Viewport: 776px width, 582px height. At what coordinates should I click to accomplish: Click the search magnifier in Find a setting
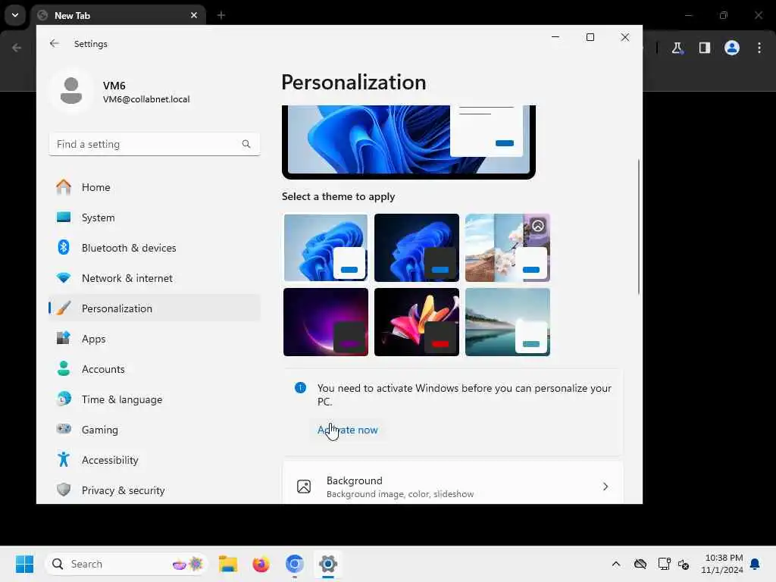[246, 144]
